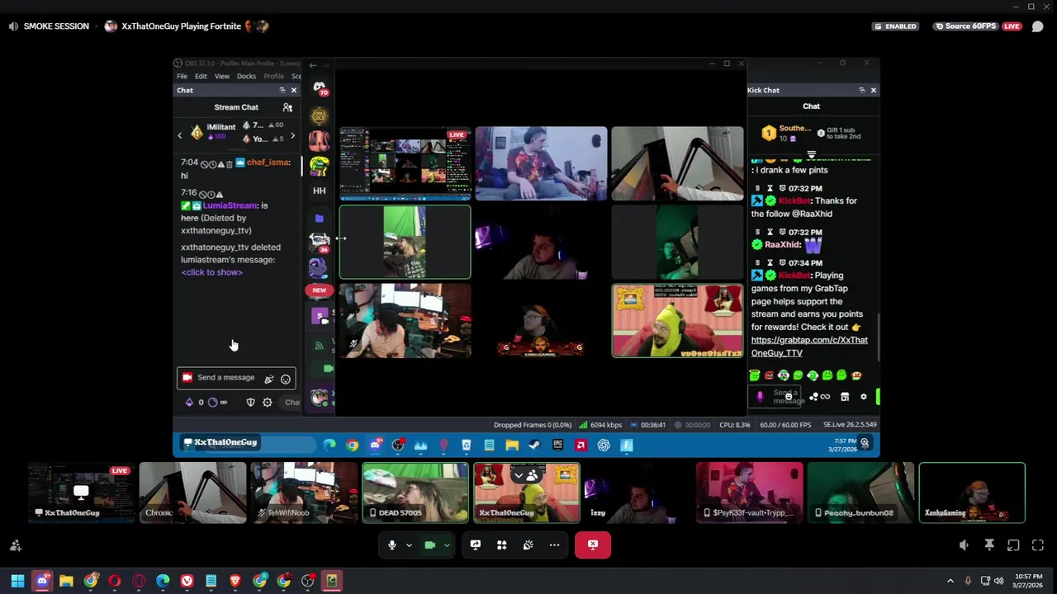Viewport: 1057px width, 594px height.
Task: Open File Explorer from the taskbar
Action: tap(66, 582)
